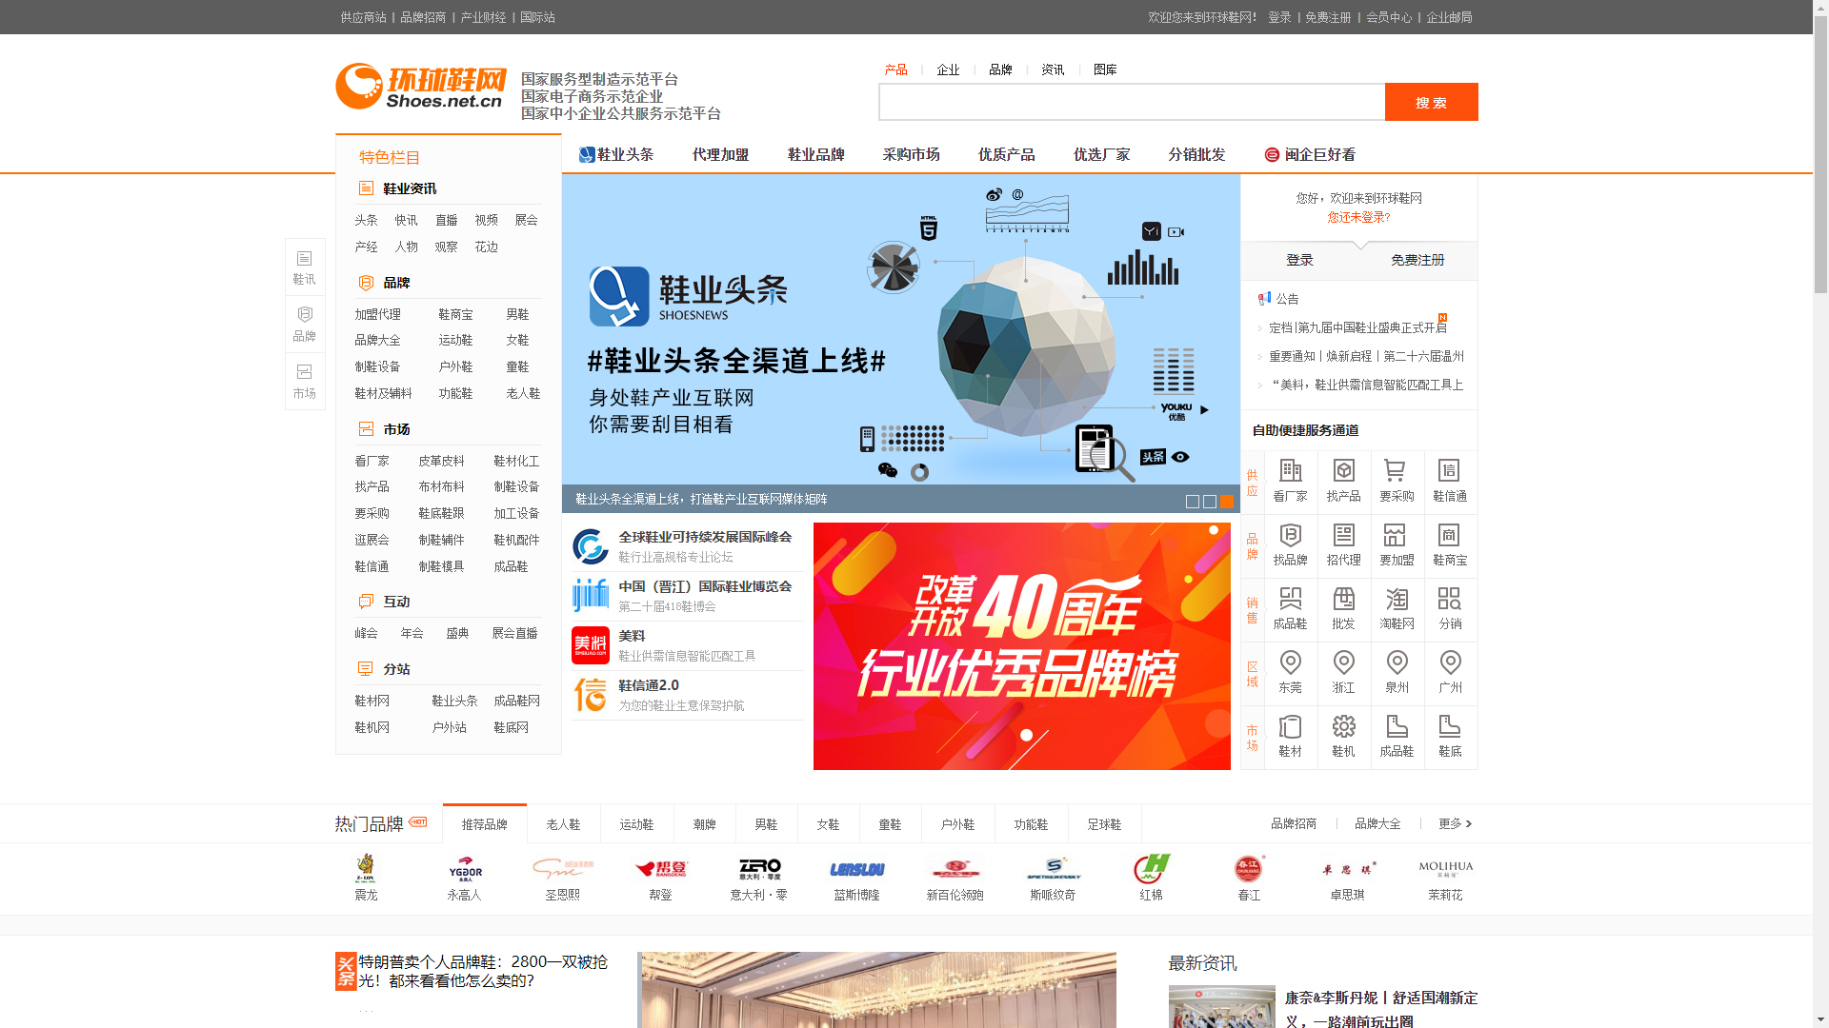Click the 泉州 location pin icon
1829x1028 pixels.
[x=1397, y=663]
